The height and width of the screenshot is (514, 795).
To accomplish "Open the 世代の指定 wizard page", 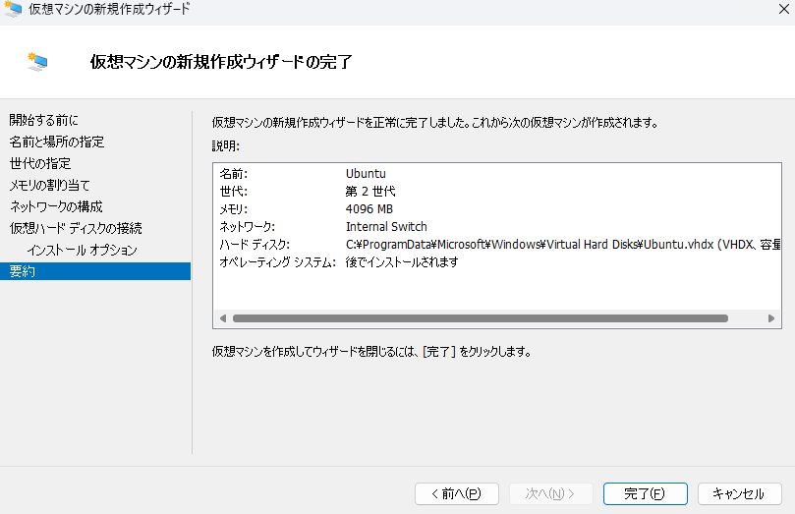I will point(40,163).
